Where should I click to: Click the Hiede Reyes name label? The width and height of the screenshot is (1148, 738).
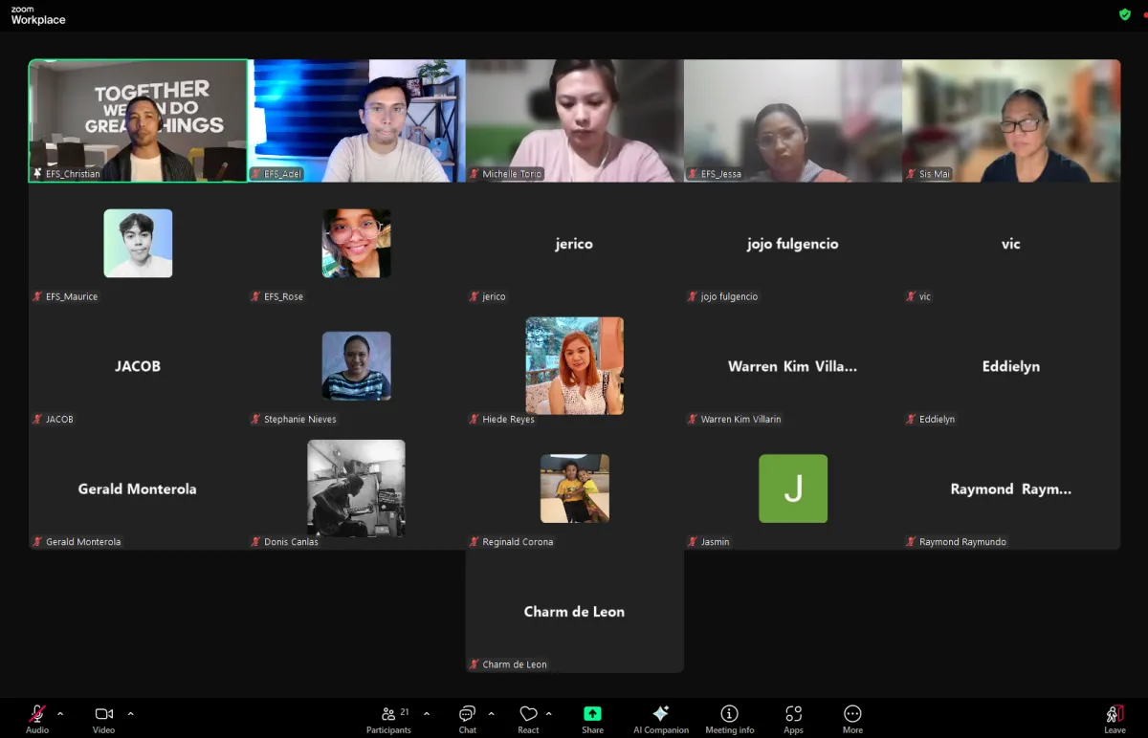point(508,419)
